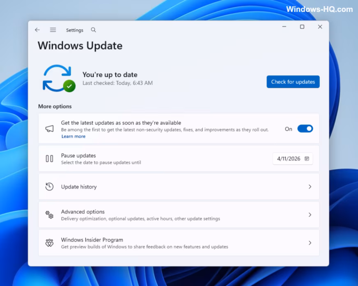Click the Update history clock icon
358x286 pixels.
[x=49, y=187]
